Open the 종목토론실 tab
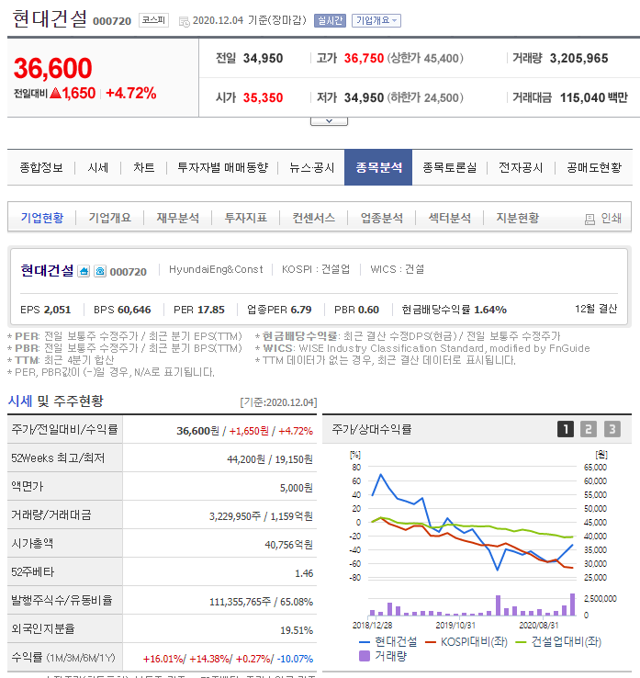 449,168
